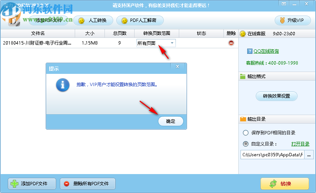
Task: Open QQ在线咨询 link
Action: 266,51
